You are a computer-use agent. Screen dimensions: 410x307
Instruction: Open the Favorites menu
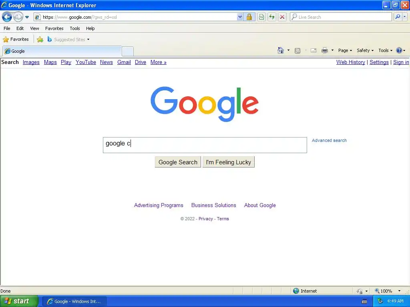54,28
